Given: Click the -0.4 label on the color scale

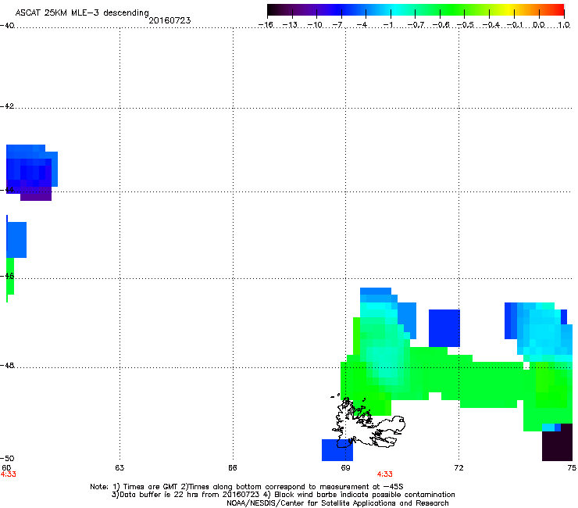Looking at the screenshot, I should 491,25.
